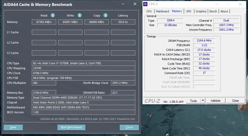This screenshot has height=136, width=248.
Task: Close the AIDA64 window with the X
Action: (x=135, y=4)
